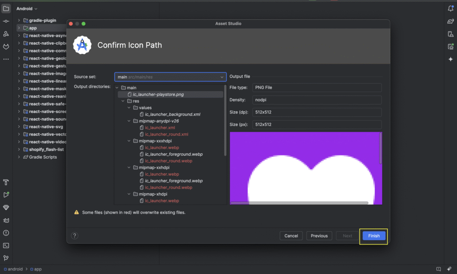
Task: Expand the gradle-plugin module
Action: coord(19,20)
